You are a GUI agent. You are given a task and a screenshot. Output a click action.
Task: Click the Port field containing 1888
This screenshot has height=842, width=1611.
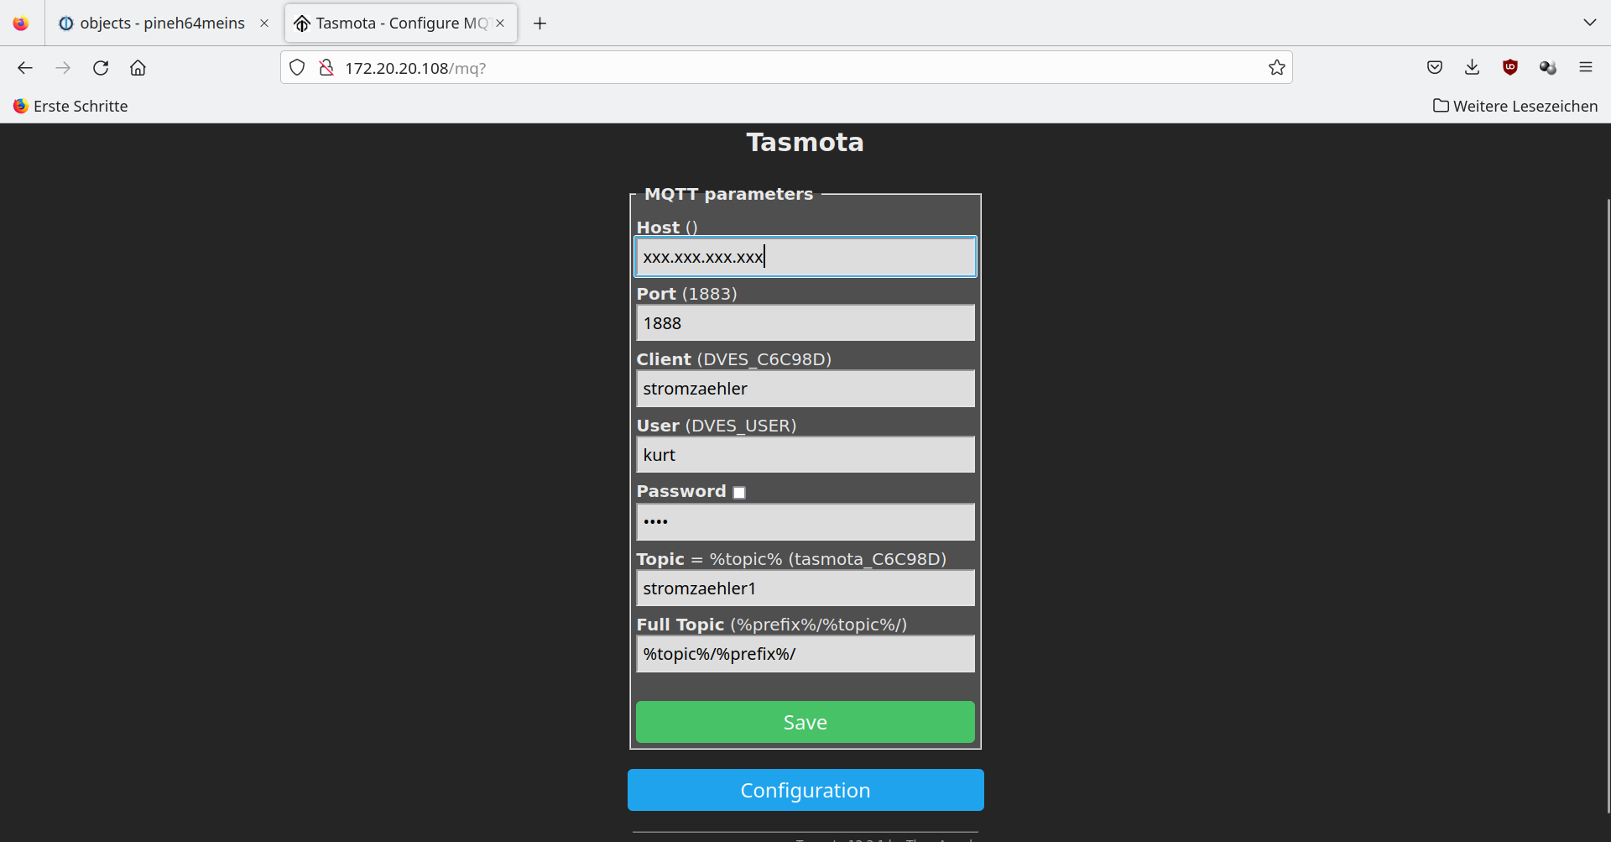(x=805, y=323)
